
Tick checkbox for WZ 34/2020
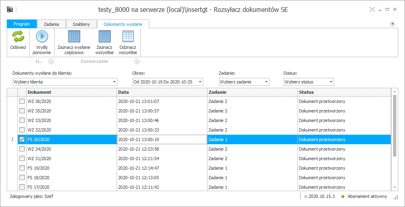pos(22,149)
